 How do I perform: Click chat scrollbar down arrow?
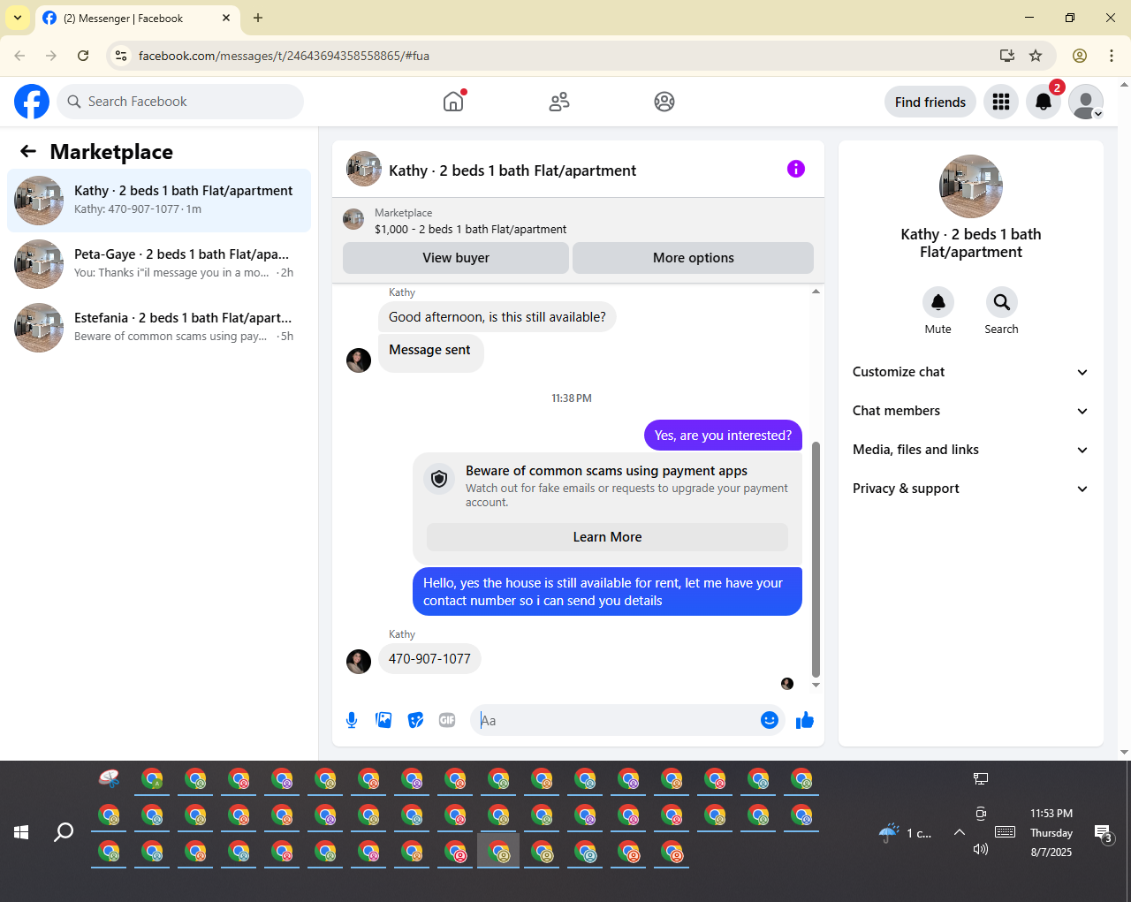click(816, 685)
